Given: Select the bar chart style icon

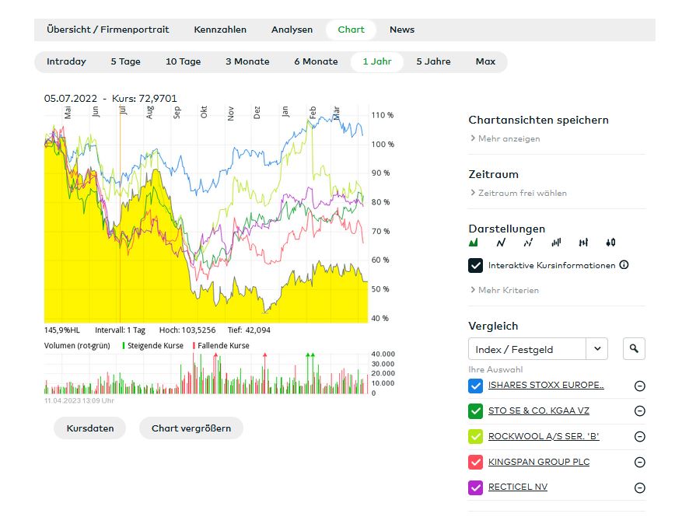Looking at the screenshot, I should coord(556,243).
